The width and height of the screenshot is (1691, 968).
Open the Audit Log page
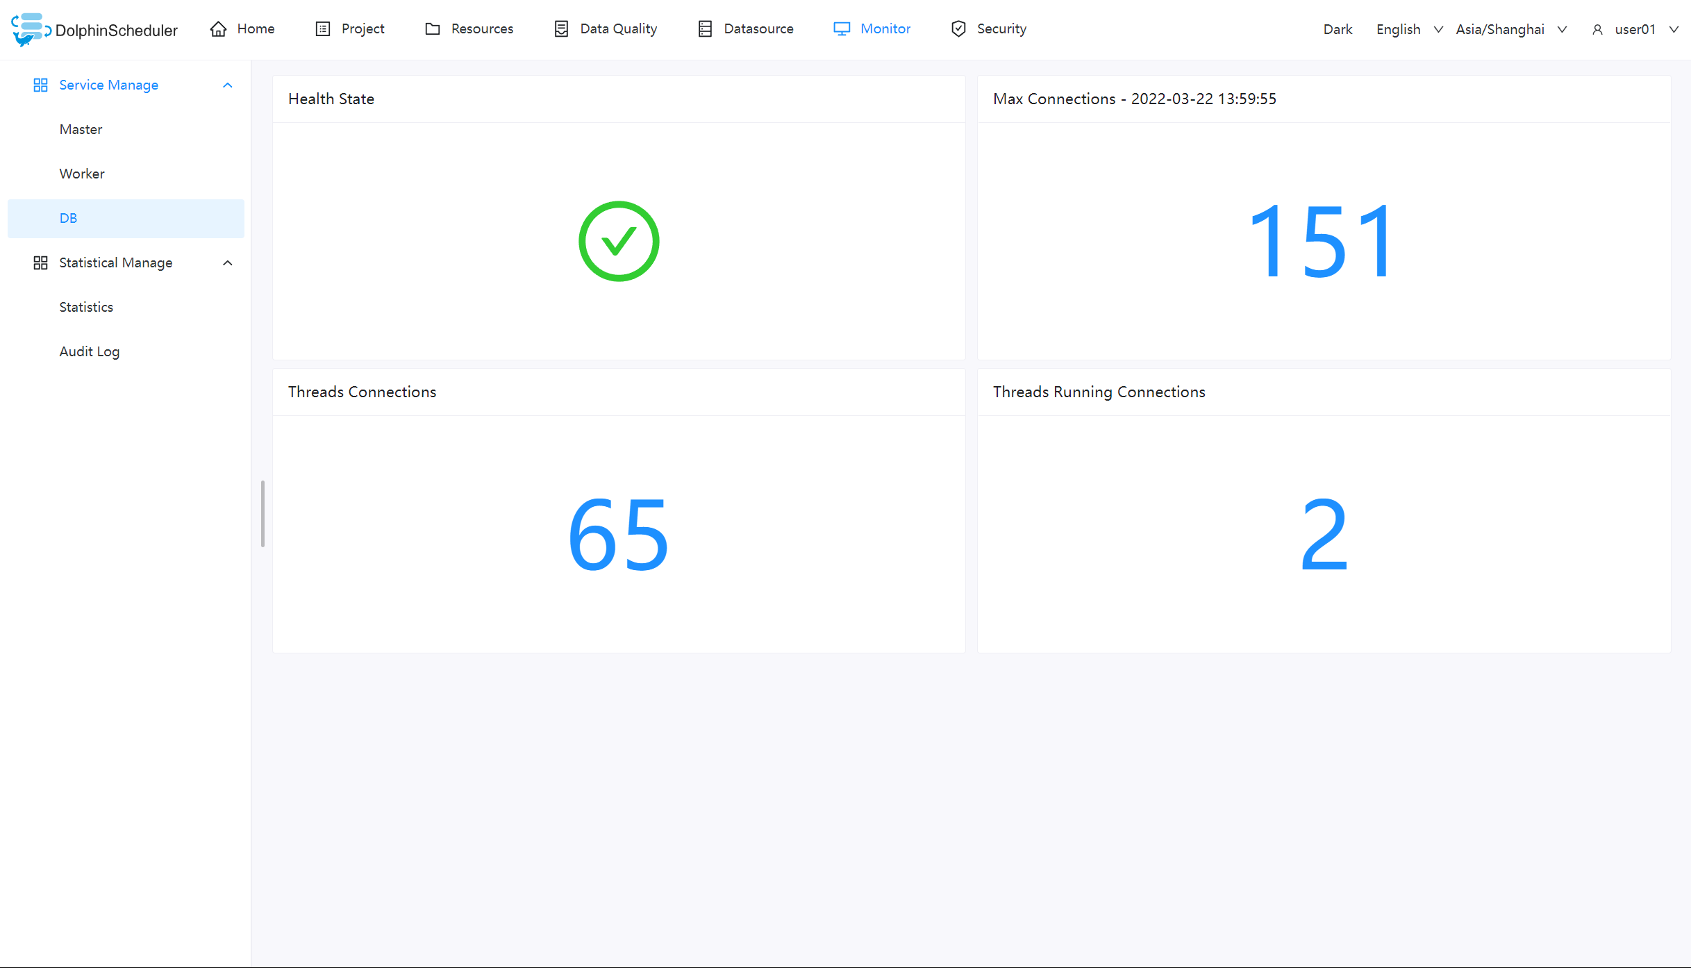click(89, 351)
